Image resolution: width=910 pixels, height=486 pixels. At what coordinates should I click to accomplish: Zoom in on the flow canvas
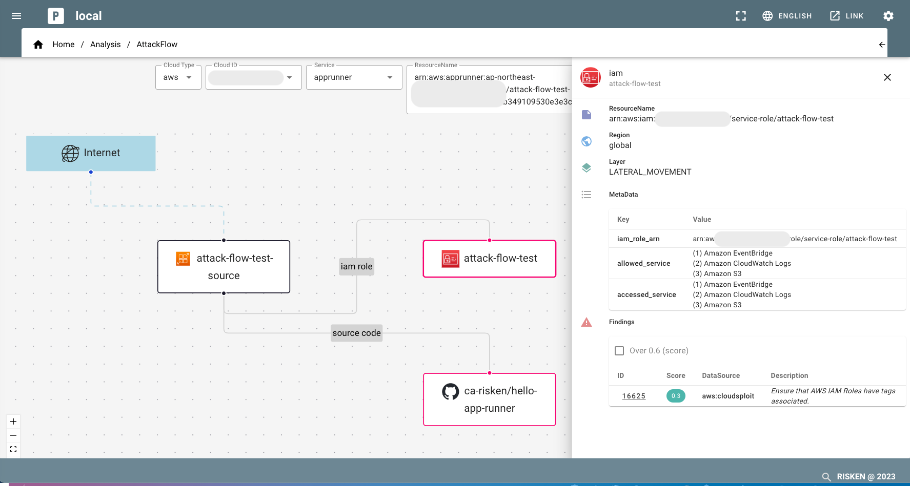click(13, 421)
